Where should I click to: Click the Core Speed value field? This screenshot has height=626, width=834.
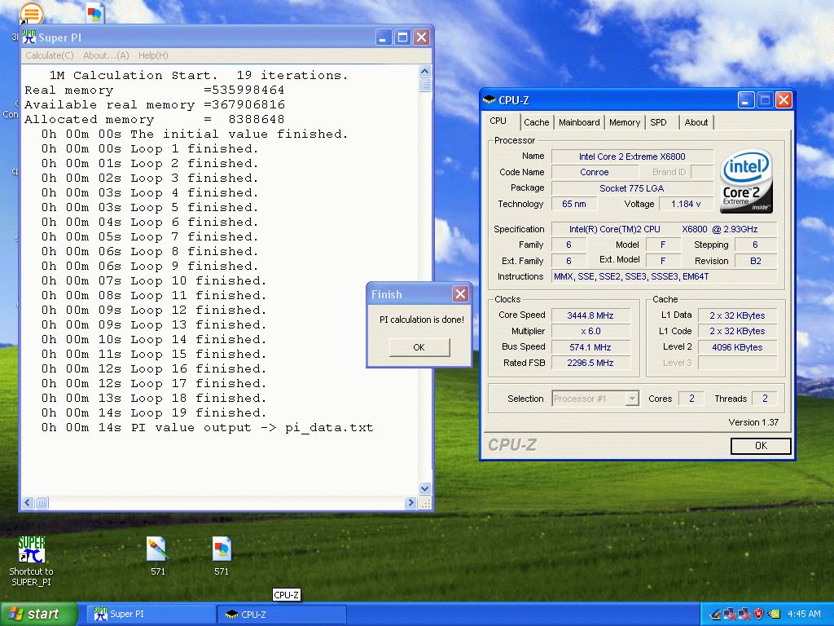coord(591,315)
